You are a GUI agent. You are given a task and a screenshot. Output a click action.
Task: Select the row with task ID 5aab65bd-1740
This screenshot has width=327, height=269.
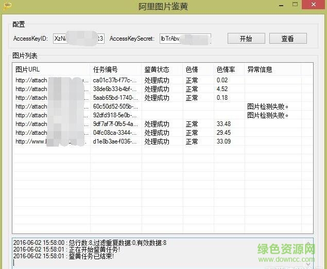click(x=115, y=98)
